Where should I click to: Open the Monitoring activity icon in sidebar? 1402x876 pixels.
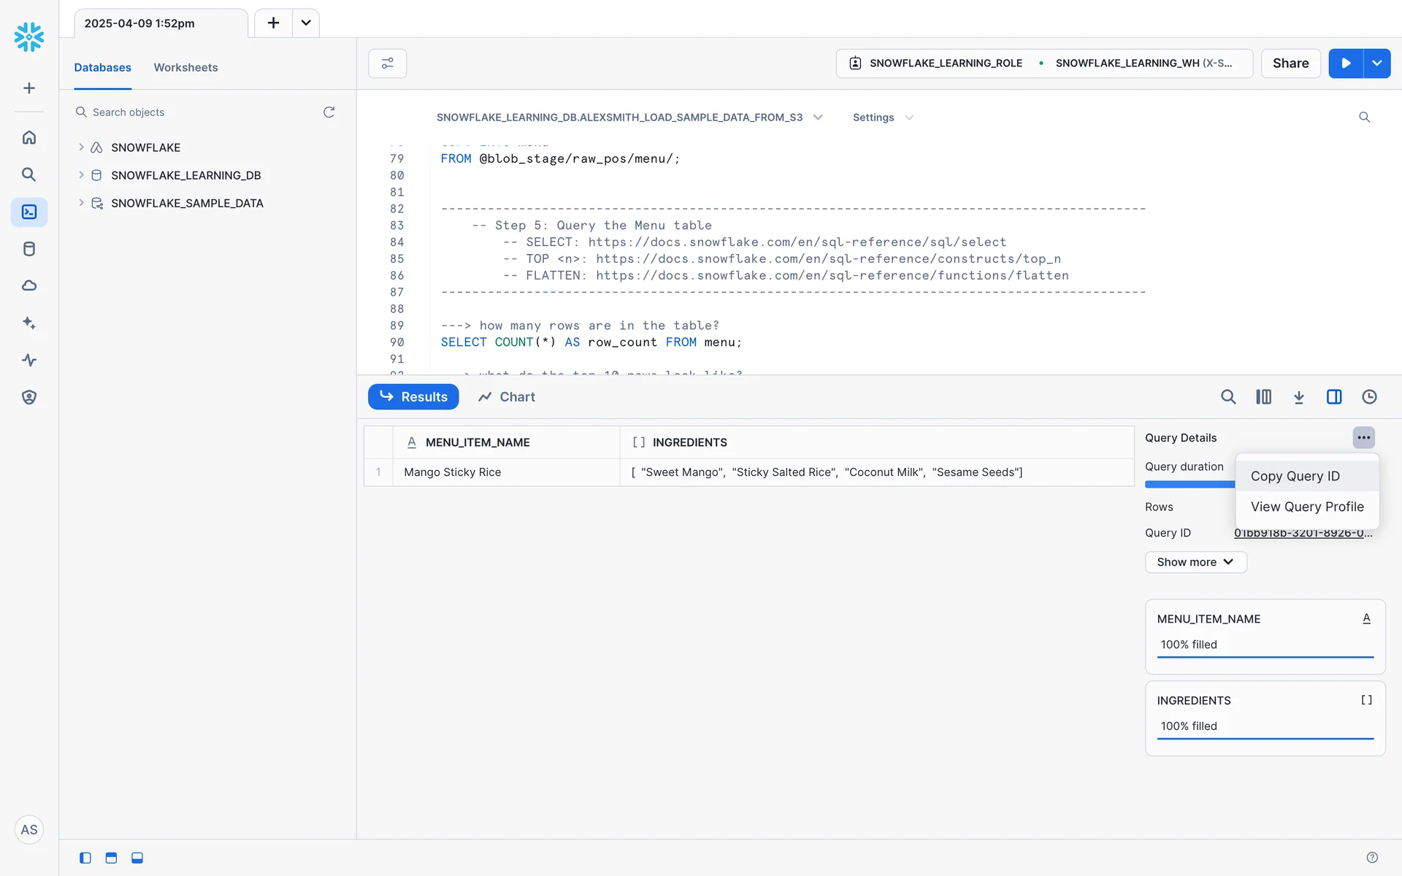tap(29, 360)
